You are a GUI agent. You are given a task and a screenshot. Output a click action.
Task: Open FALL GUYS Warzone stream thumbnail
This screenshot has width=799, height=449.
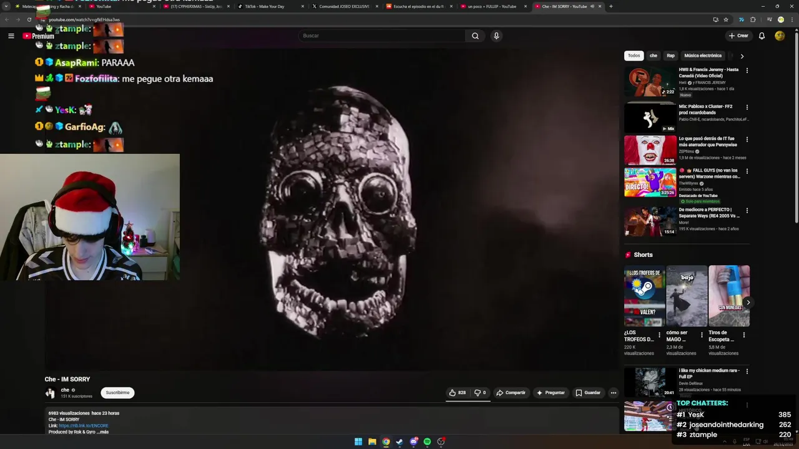(x=650, y=182)
